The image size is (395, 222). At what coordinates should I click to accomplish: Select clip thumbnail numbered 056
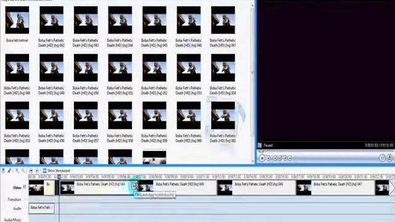[x=51, y=115]
